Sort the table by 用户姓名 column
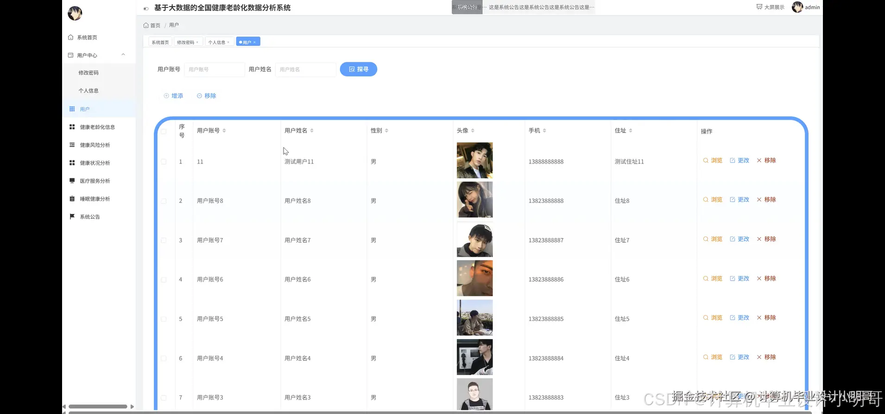Screen dimensions: 885x414 [x=312, y=131]
